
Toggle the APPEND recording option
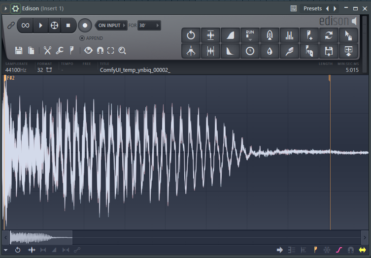[x=82, y=38]
